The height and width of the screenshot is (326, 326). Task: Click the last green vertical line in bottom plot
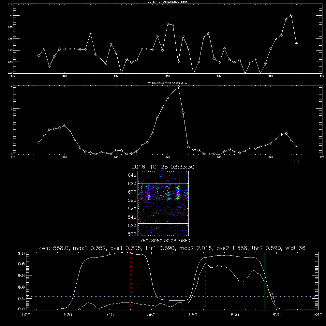coord(264,281)
